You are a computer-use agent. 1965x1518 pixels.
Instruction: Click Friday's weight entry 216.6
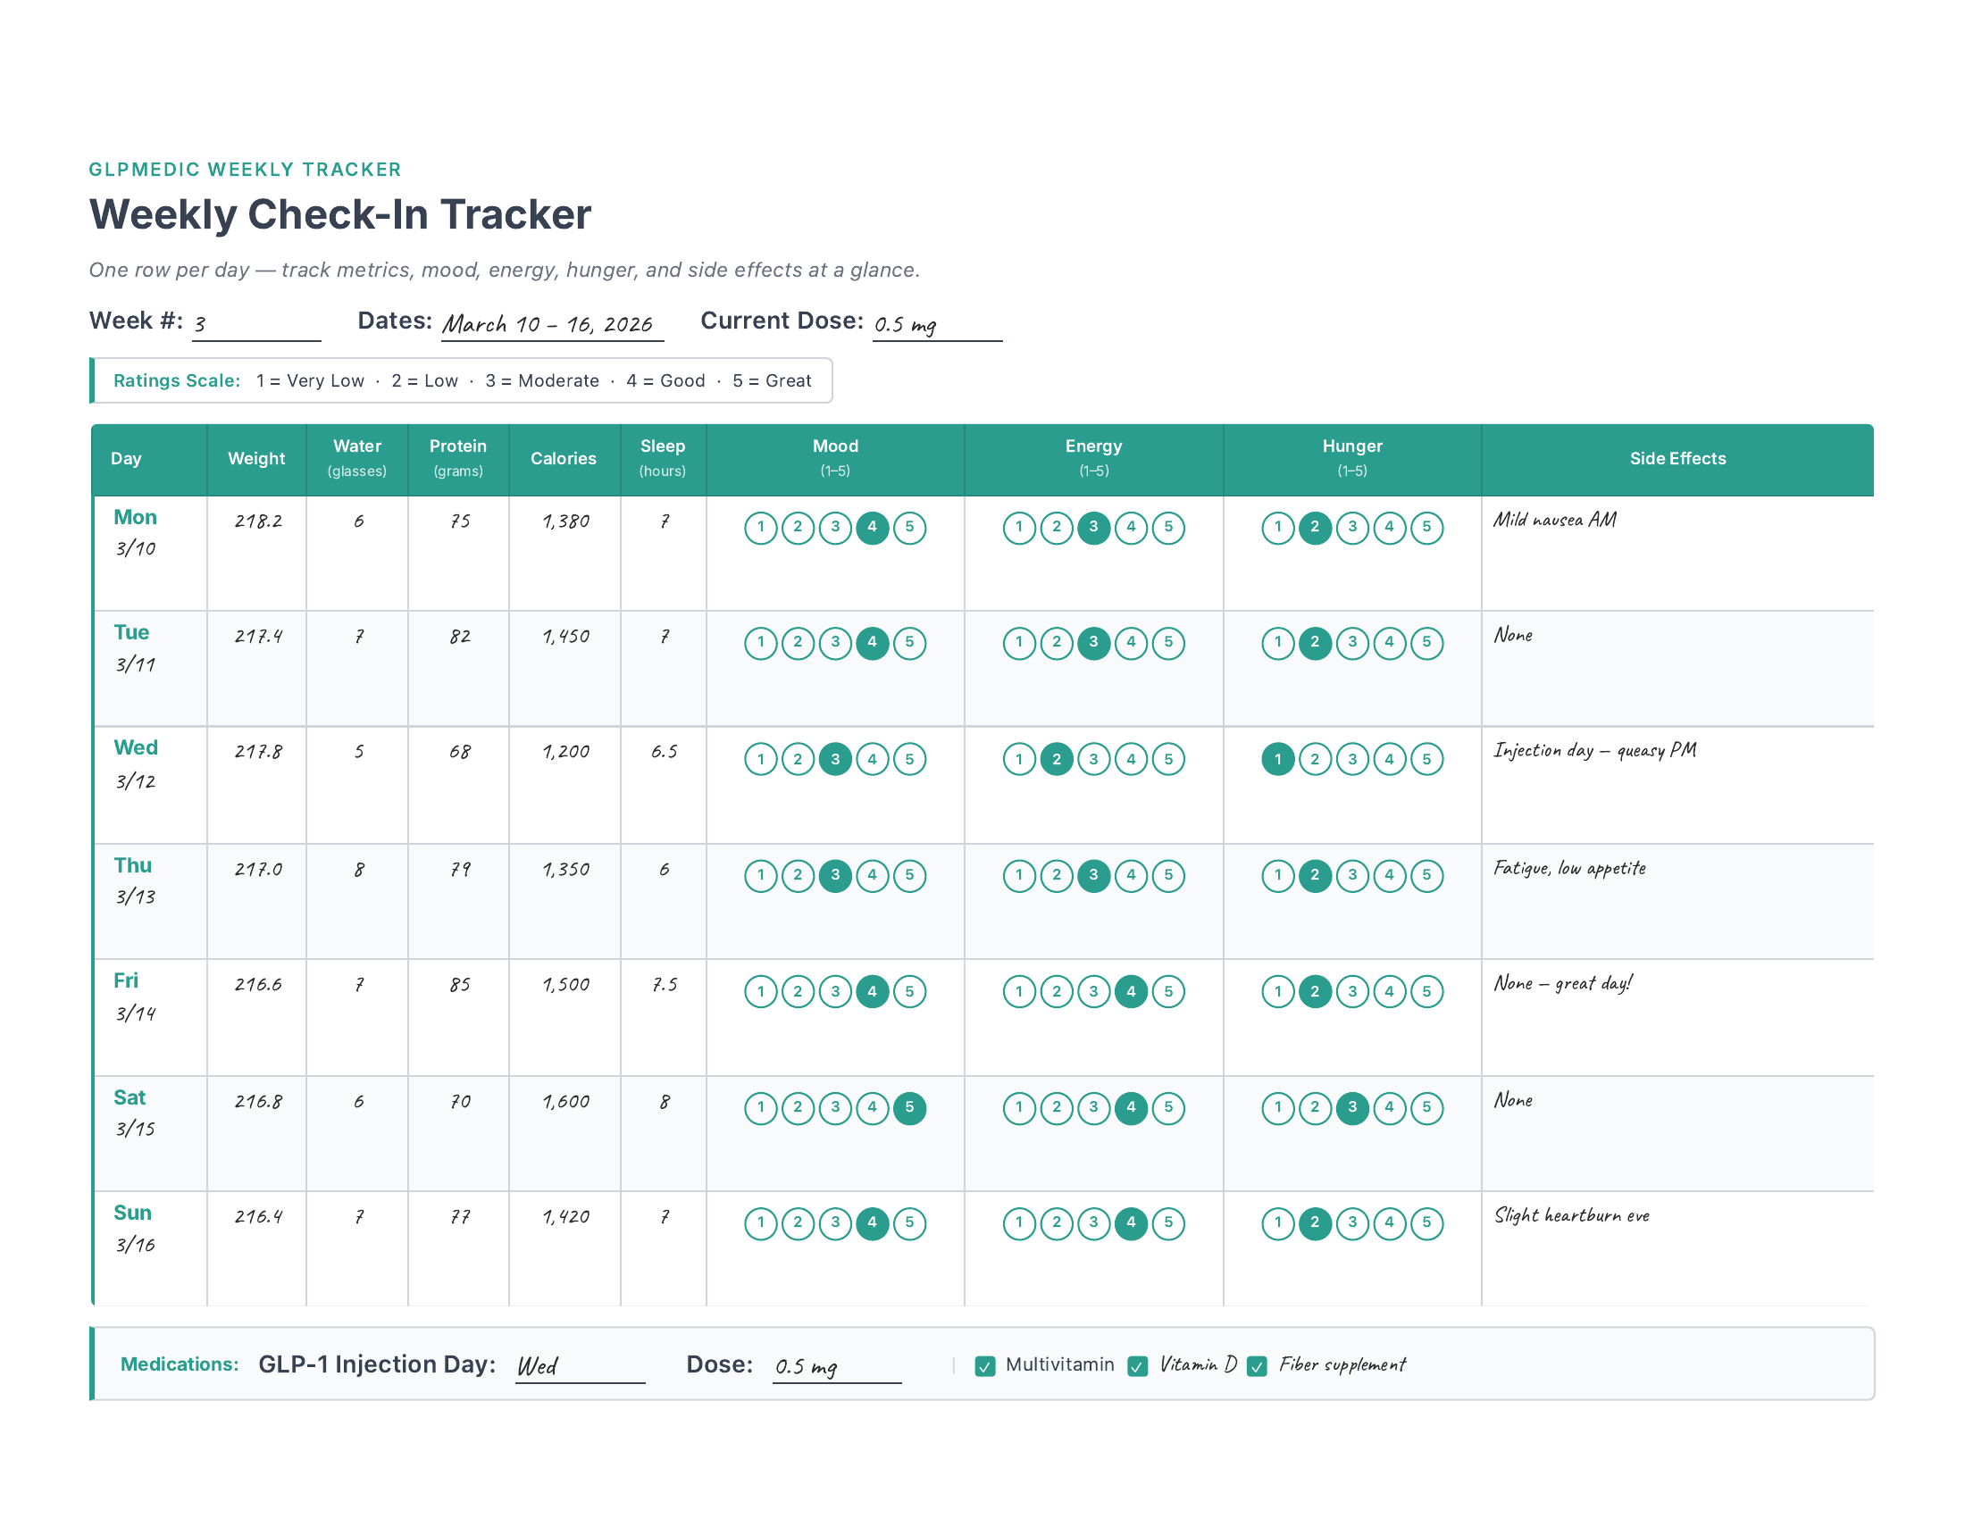258,985
